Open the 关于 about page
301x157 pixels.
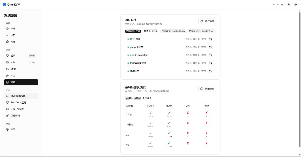click(x=13, y=129)
